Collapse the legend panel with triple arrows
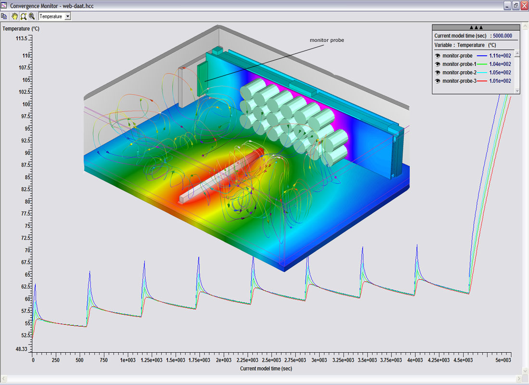This screenshot has height=385, width=529. [476, 27]
